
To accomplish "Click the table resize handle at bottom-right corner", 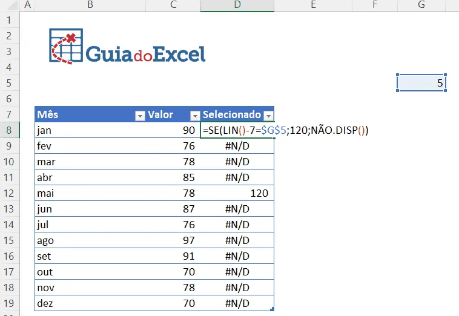I will 272,309.
